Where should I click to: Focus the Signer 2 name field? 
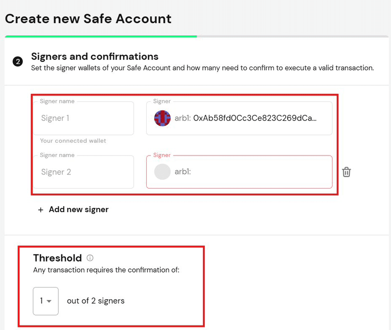coord(83,172)
